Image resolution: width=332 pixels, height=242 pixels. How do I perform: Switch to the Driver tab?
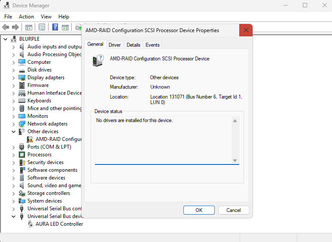tap(115, 45)
